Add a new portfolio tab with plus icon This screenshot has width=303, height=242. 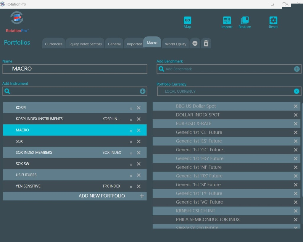(195, 43)
